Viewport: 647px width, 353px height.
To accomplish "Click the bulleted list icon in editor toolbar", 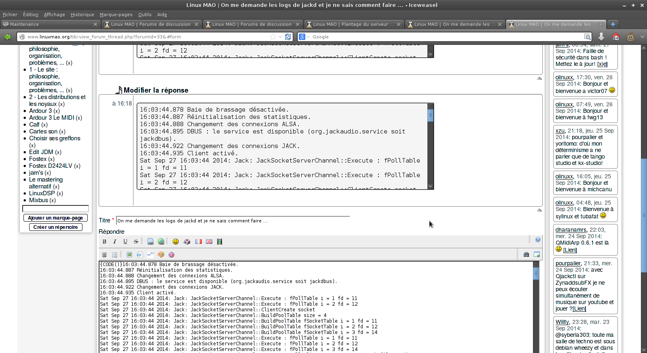I will click(115, 255).
